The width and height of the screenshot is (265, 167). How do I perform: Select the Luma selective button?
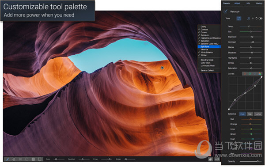pos(258,114)
